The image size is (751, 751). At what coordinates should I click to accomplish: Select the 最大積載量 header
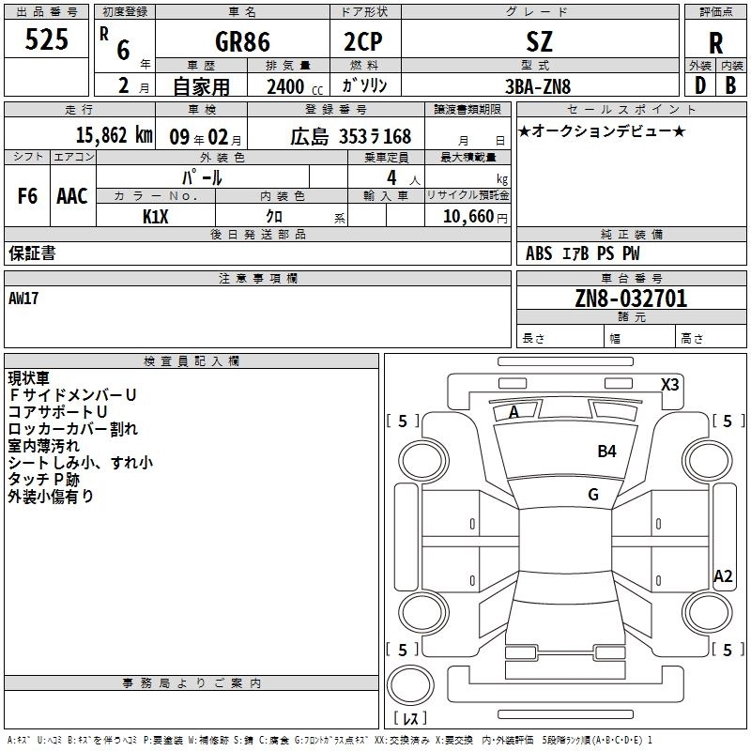467,157
